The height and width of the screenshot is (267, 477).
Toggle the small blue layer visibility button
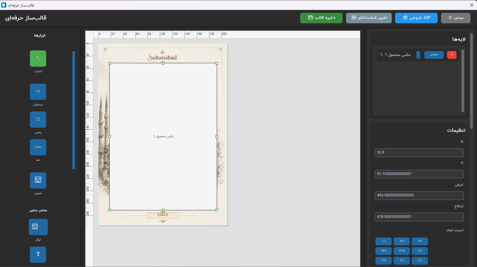pos(418,55)
